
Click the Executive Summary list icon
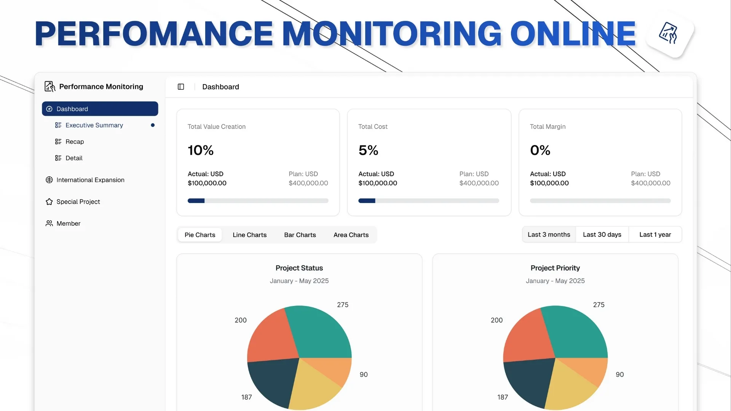58,125
